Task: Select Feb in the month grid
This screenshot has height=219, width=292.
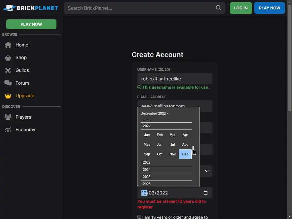Action: (160, 135)
